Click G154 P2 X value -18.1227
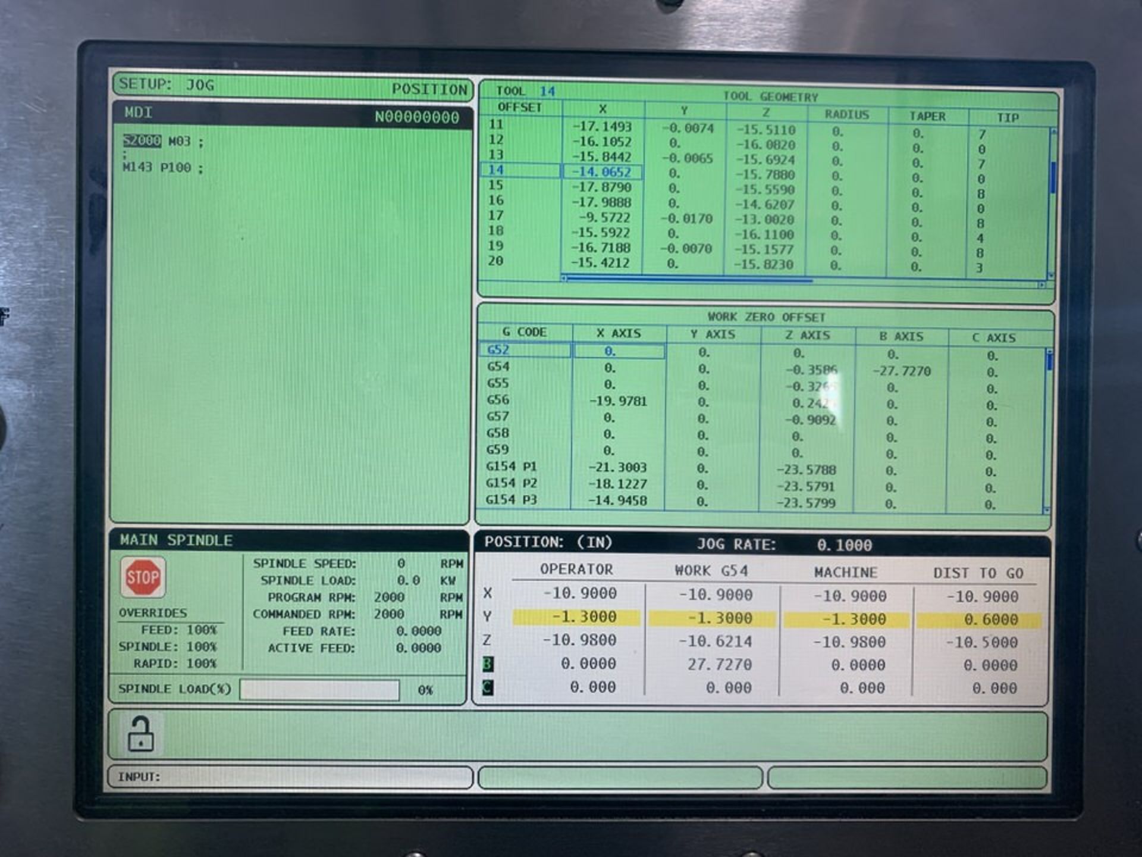The image size is (1142, 857). pos(618,484)
